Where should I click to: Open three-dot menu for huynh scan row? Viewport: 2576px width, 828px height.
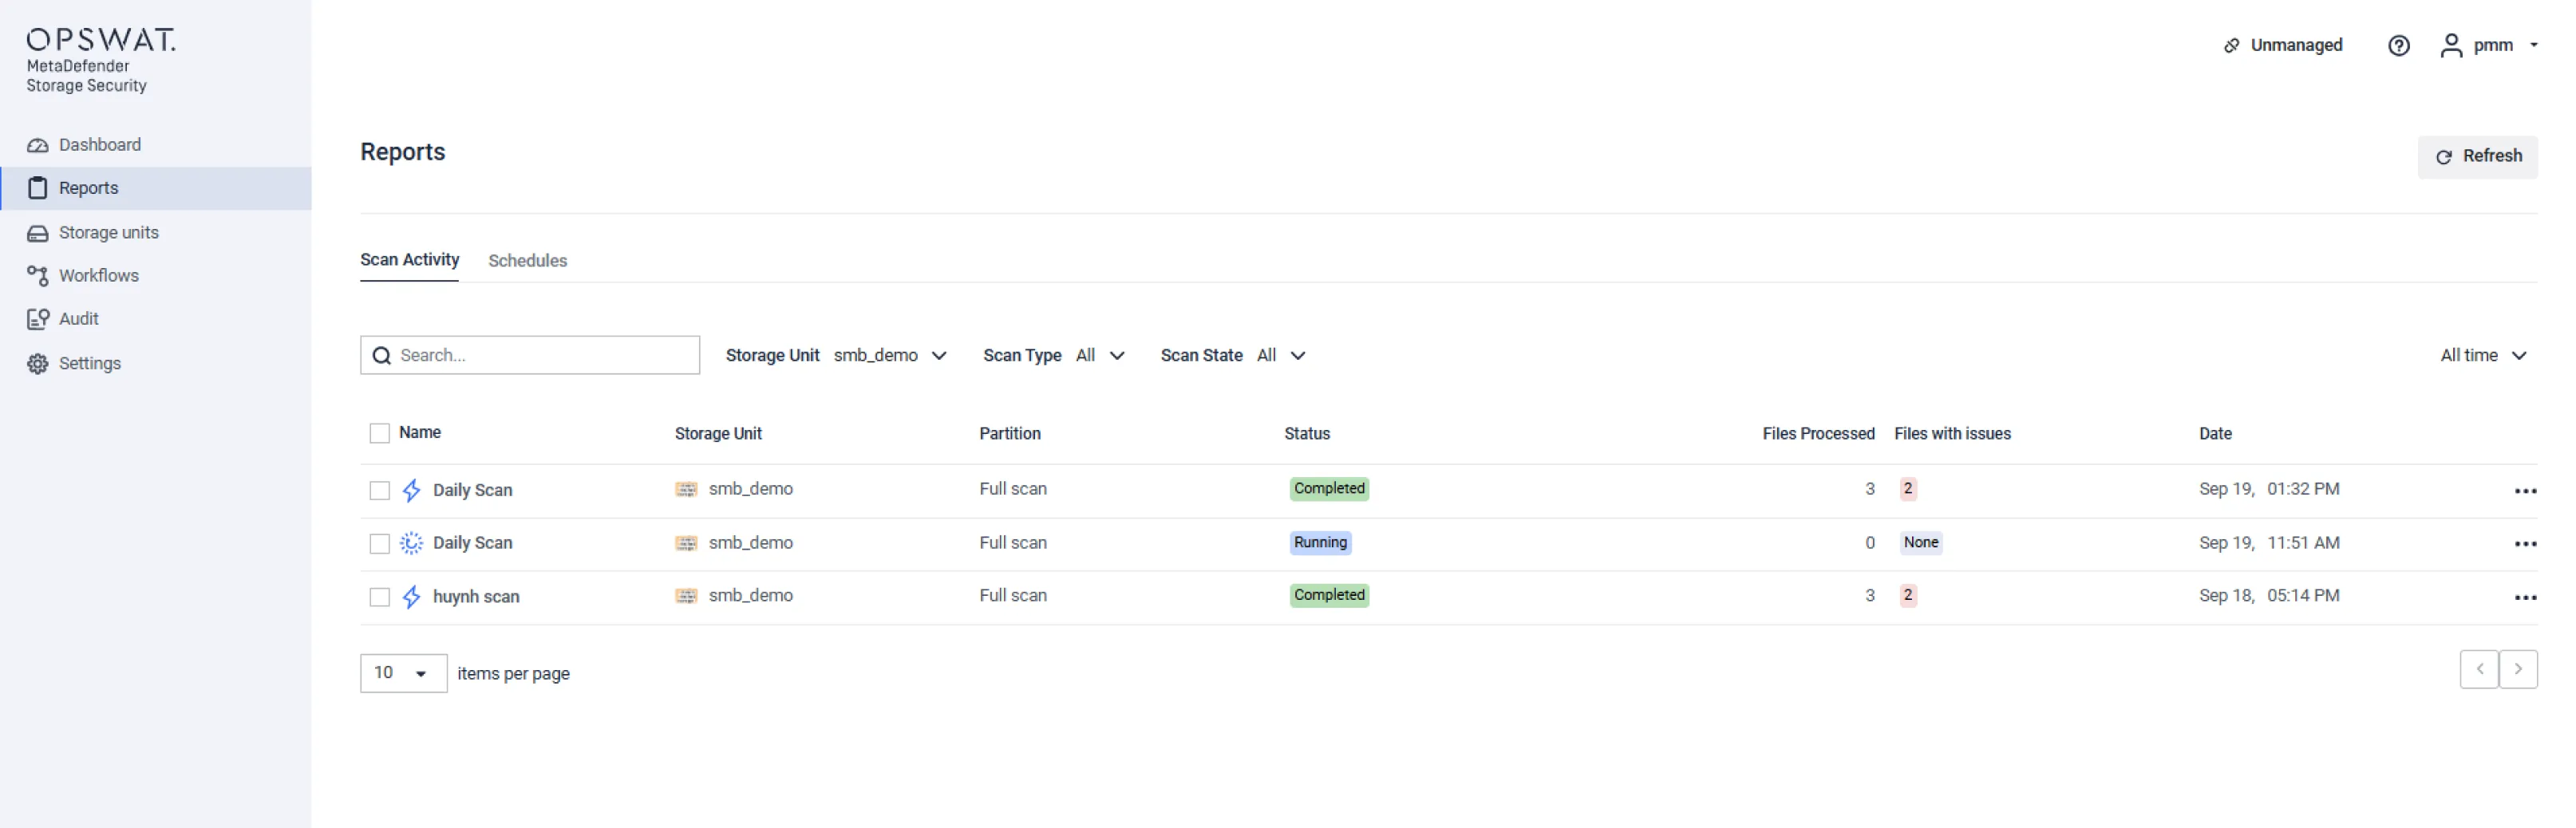point(2525,597)
